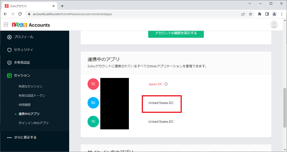Viewport: 287px width, 152px height.
Task: Toggle the browser side panel icon
Action: point(267,14)
